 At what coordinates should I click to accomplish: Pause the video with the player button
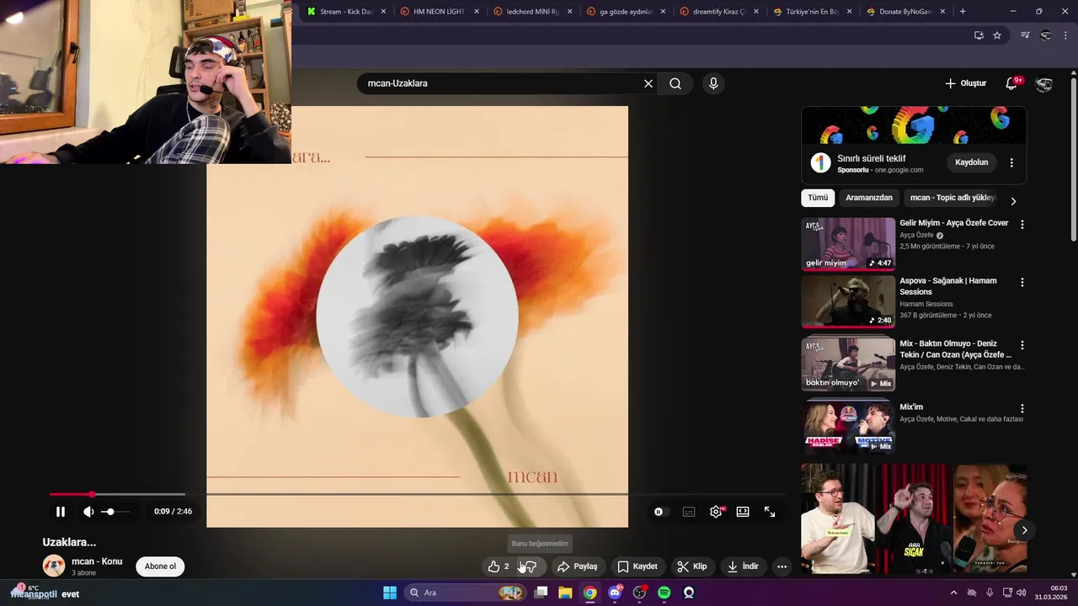(61, 512)
